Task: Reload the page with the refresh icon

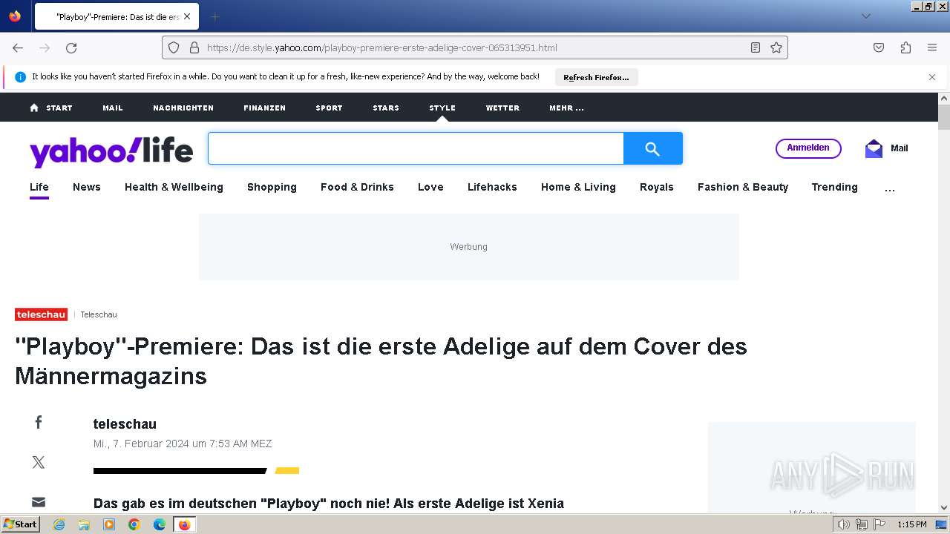Action: click(x=71, y=47)
